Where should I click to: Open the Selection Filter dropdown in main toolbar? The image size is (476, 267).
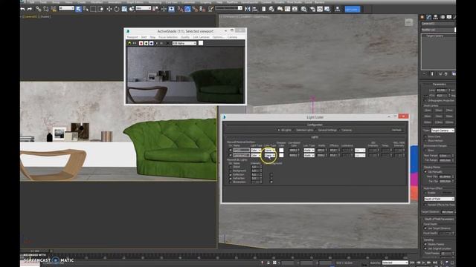pos(66,8)
